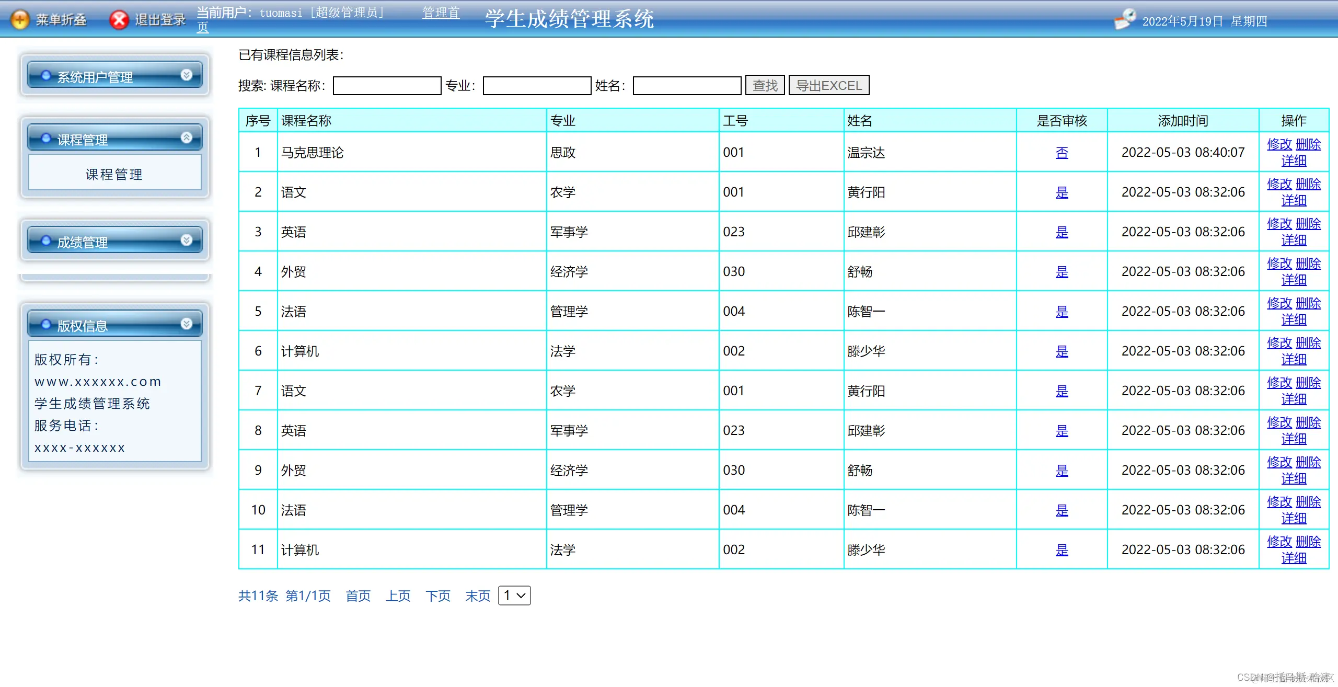Click blue bullet icon beside 系统用户管理

46,76
